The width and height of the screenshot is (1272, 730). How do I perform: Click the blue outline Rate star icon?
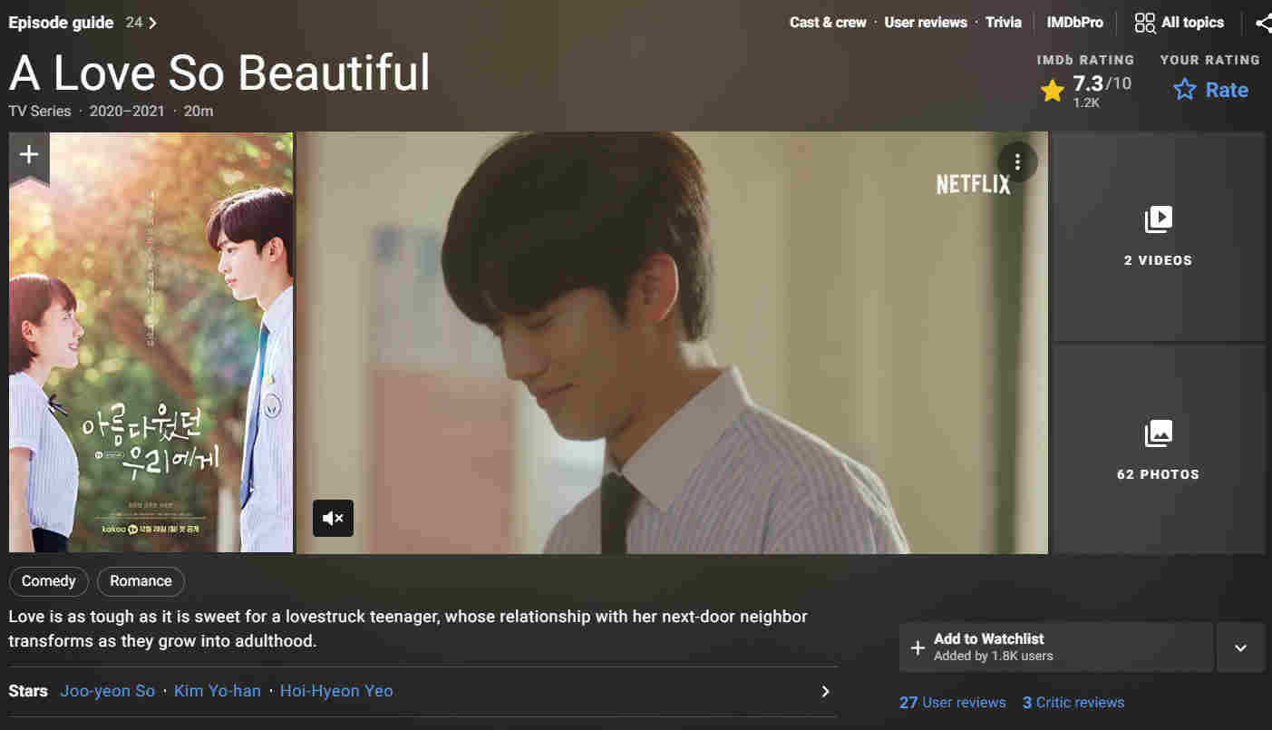1184,90
